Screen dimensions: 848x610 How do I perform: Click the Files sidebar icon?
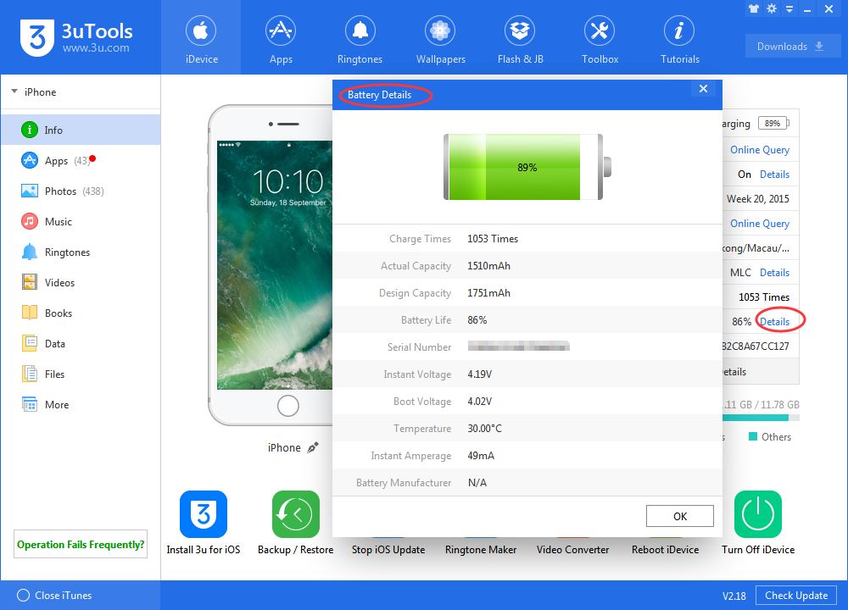click(29, 374)
